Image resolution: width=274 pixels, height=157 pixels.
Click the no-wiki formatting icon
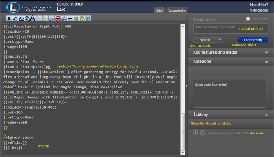click(58, 18)
